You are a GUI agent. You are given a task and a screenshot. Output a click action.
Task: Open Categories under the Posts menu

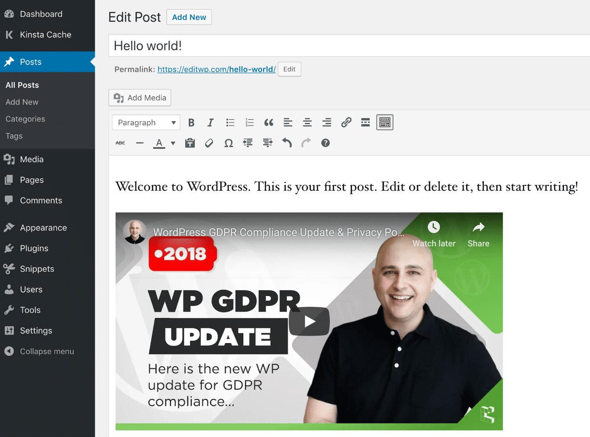pos(25,119)
